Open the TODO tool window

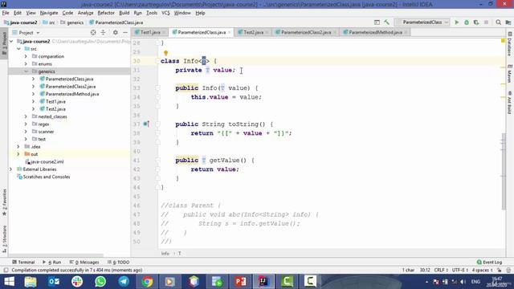[x=118, y=263]
